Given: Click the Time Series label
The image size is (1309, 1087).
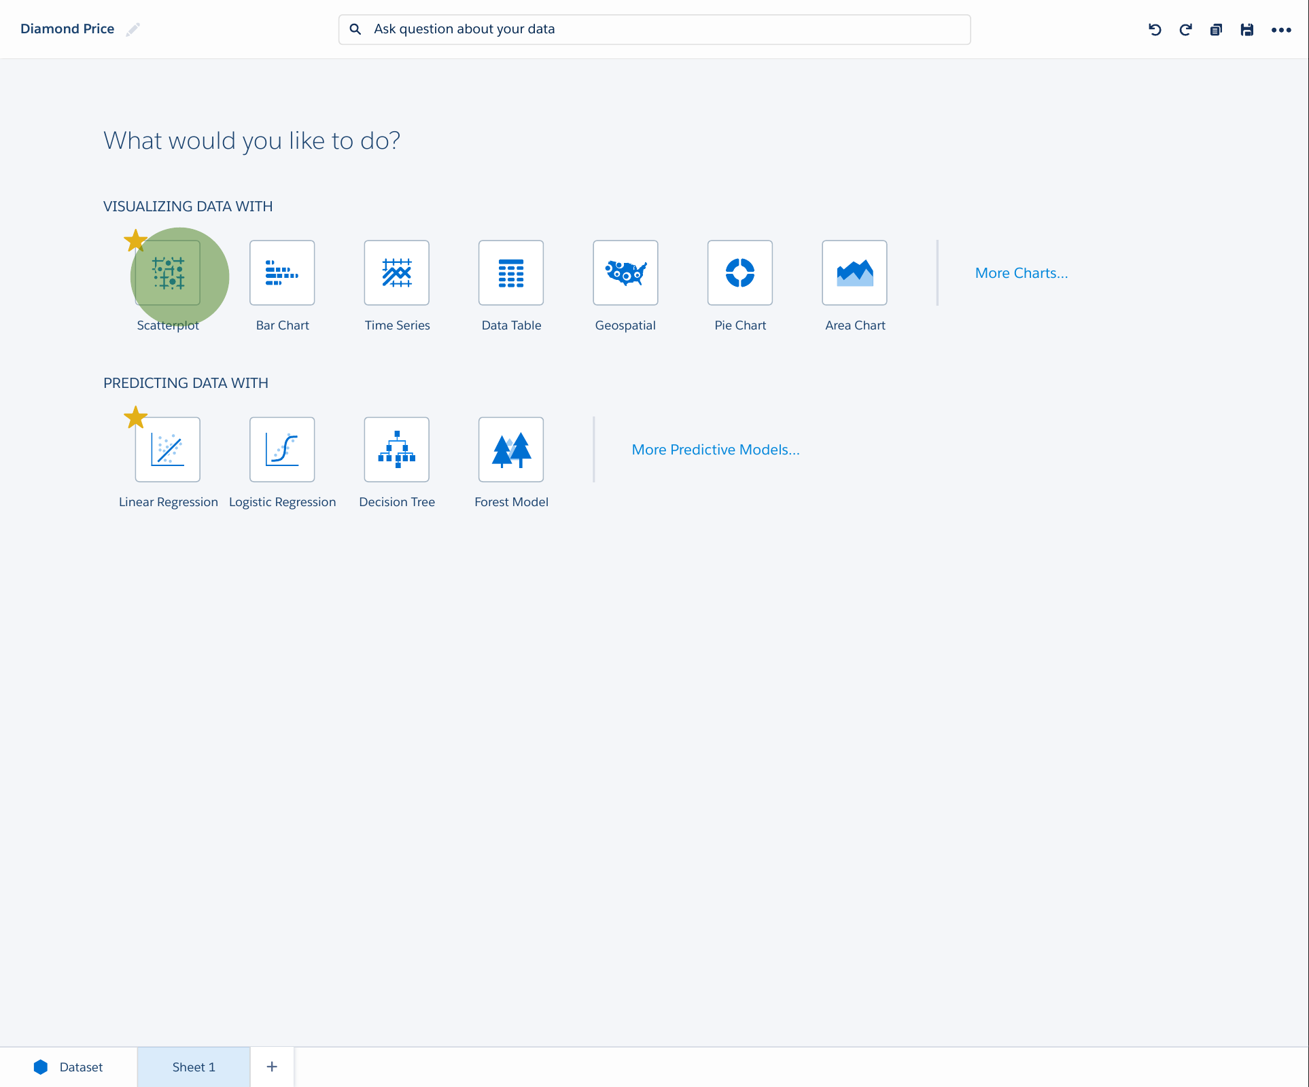Looking at the screenshot, I should (398, 325).
